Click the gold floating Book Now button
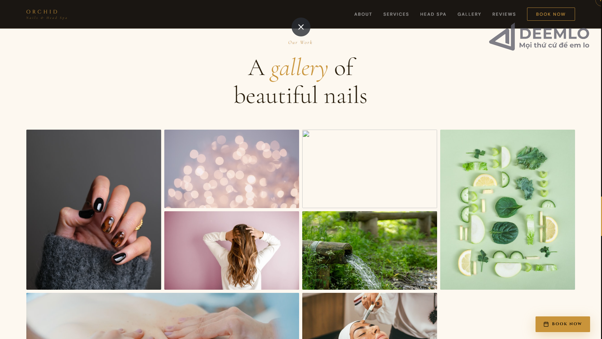 tap(563, 324)
